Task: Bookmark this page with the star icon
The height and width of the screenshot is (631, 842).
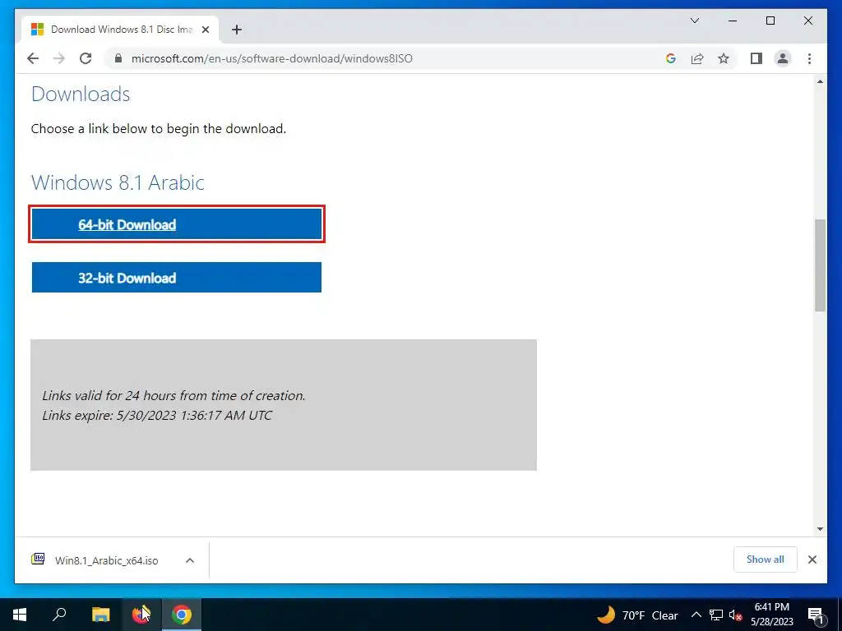Action: pyautogui.click(x=724, y=58)
